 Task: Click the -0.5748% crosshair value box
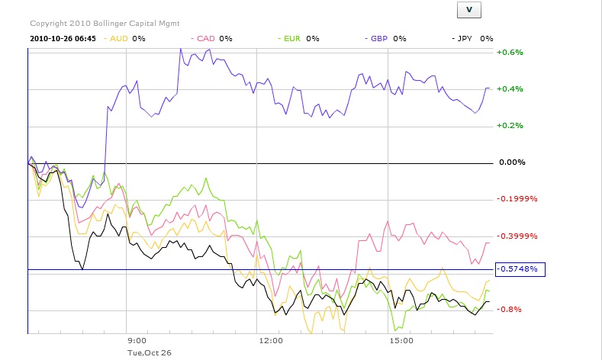click(x=519, y=269)
